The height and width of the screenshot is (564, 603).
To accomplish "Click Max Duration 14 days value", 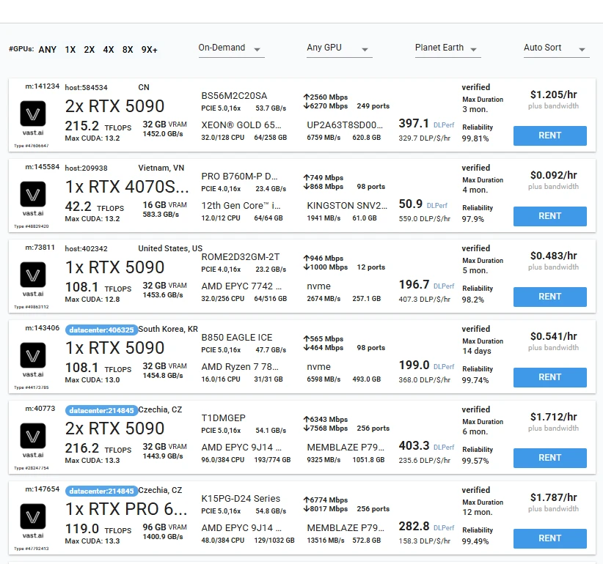I will (x=477, y=351).
